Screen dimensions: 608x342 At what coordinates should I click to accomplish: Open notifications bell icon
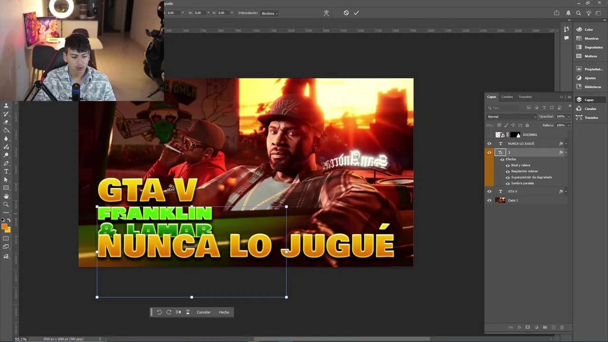(x=569, y=13)
